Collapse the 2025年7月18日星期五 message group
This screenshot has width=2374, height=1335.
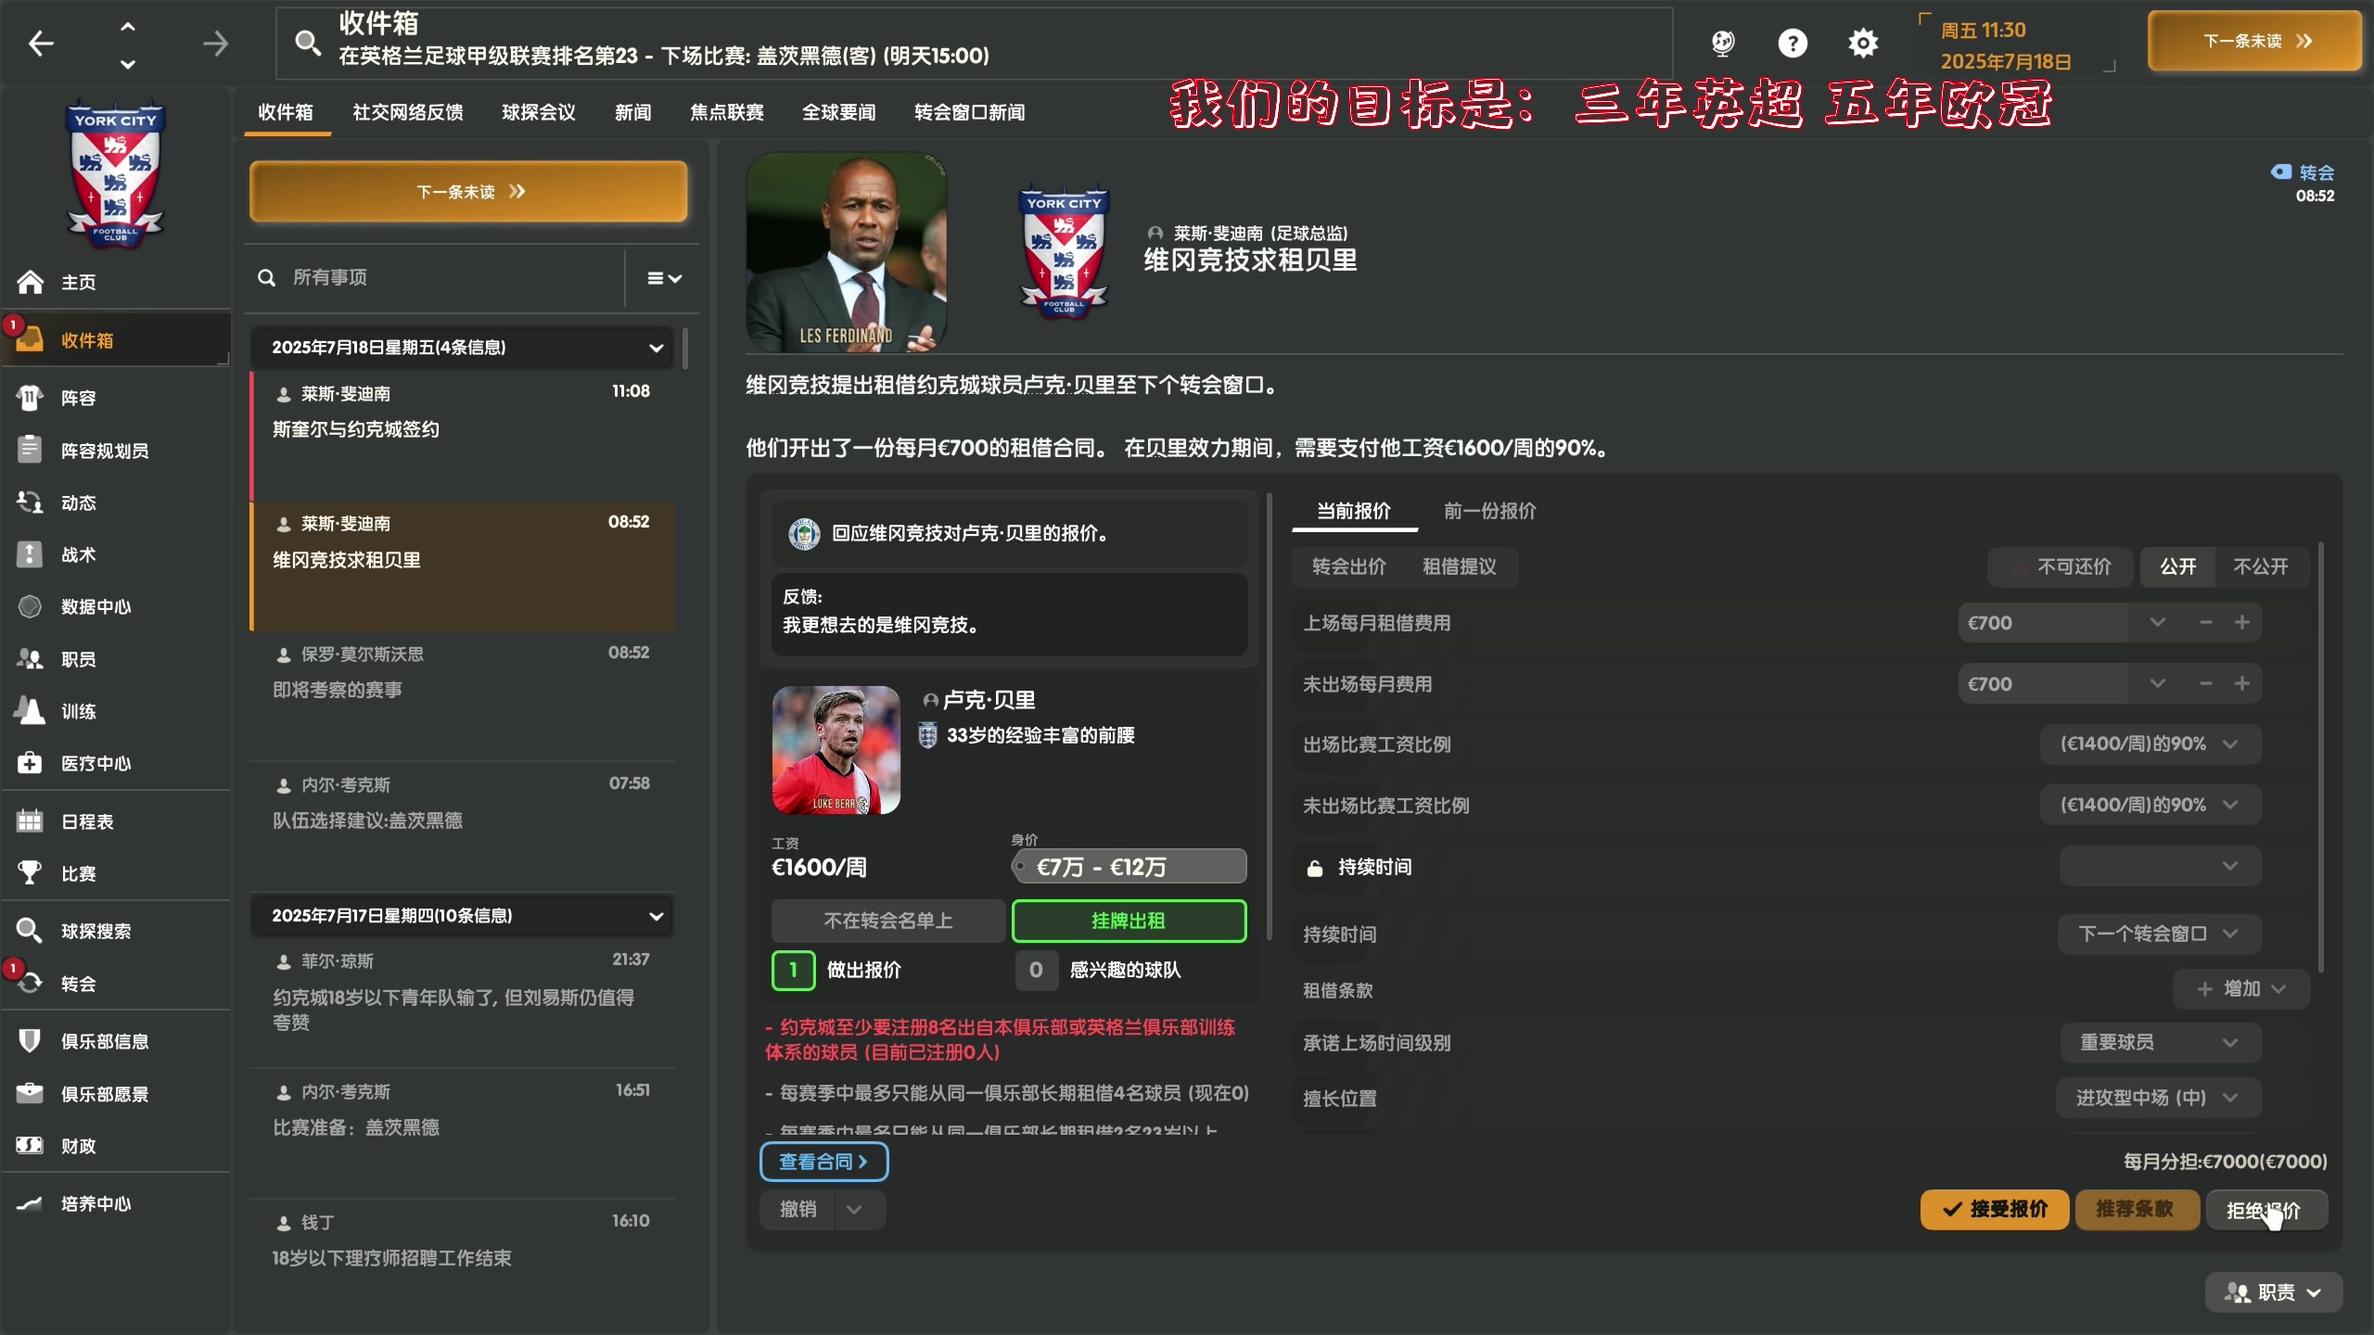click(x=657, y=347)
